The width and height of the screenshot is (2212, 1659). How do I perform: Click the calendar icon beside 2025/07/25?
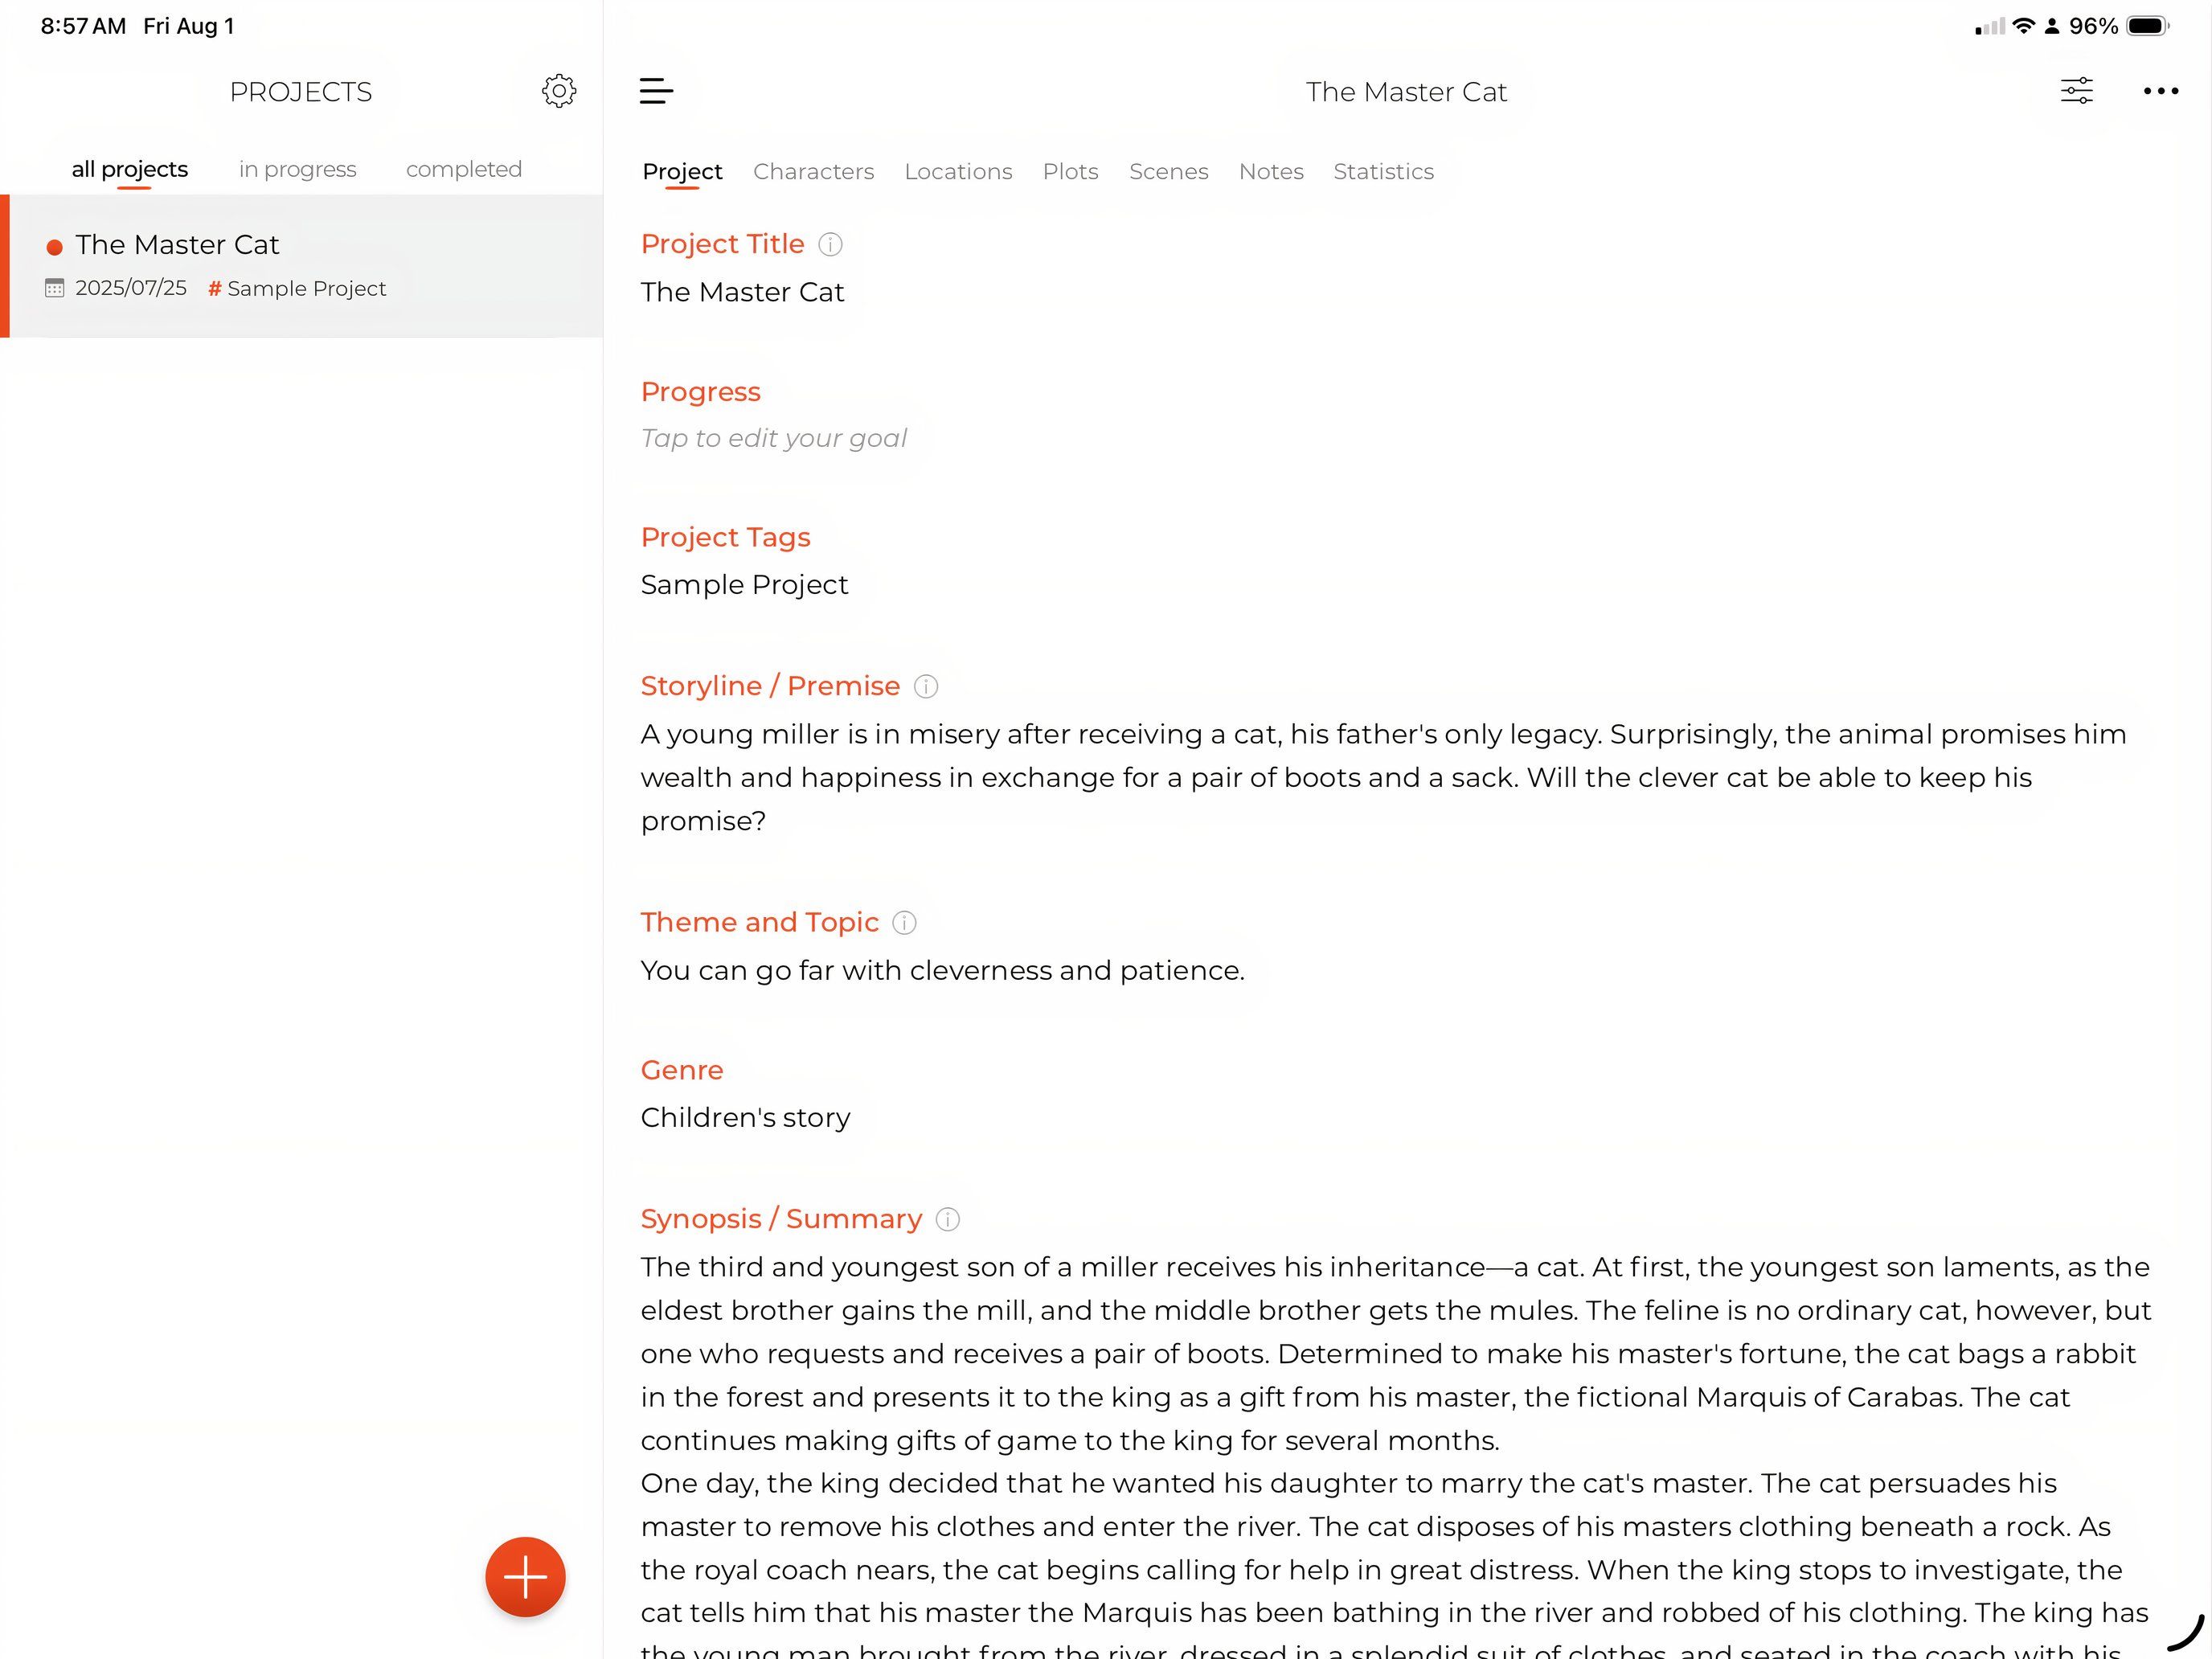[55, 288]
